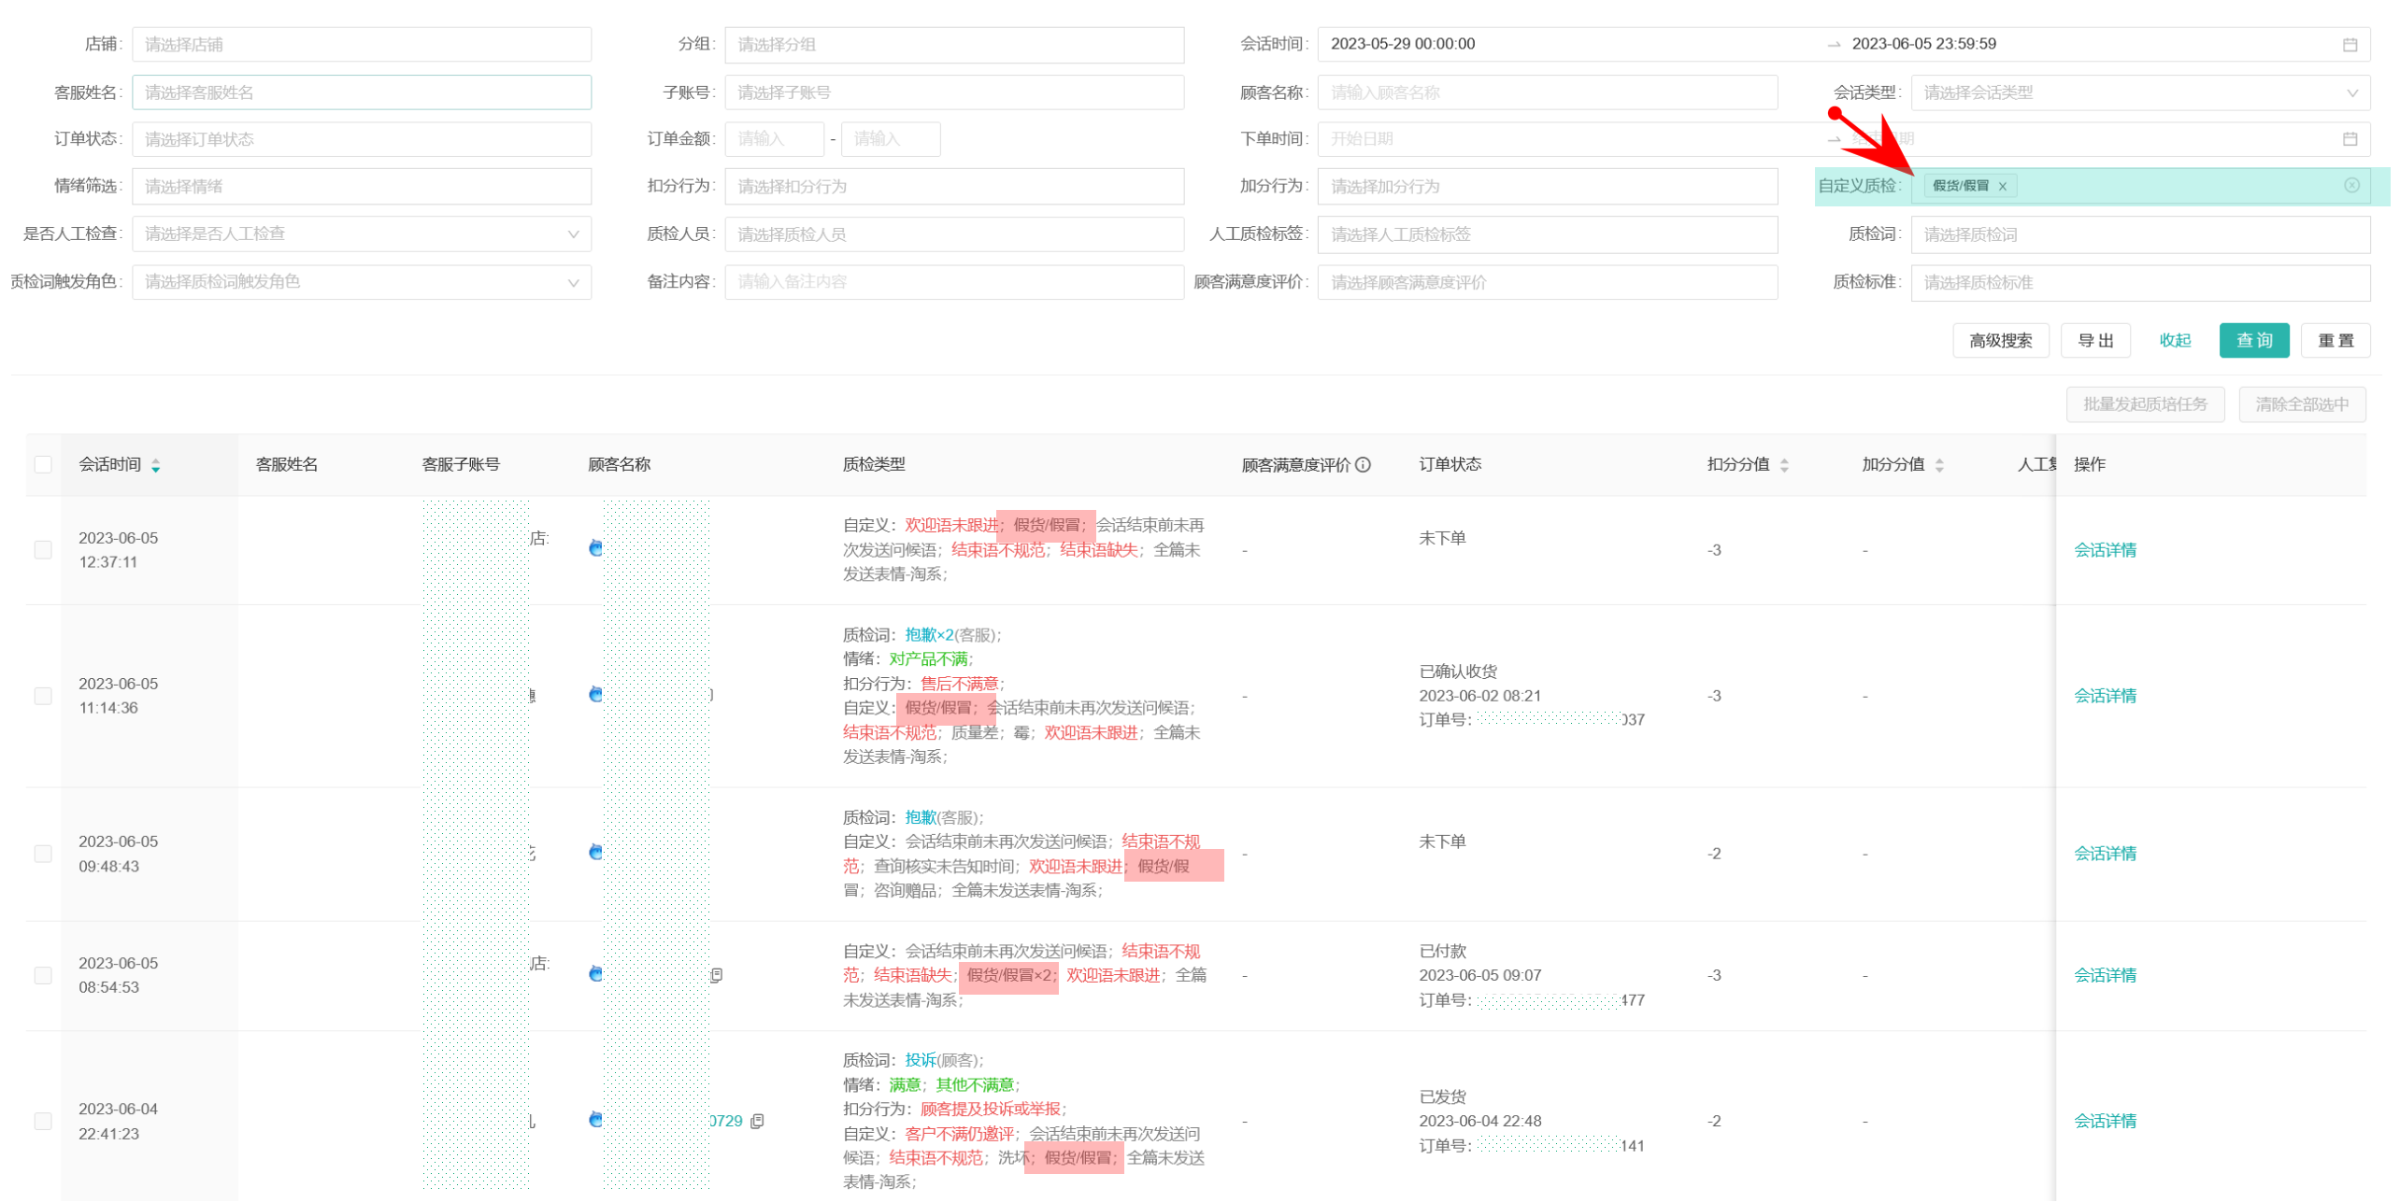The image size is (2400, 1202).
Task: Open the 加分行为 selector
Action: 1548,187
